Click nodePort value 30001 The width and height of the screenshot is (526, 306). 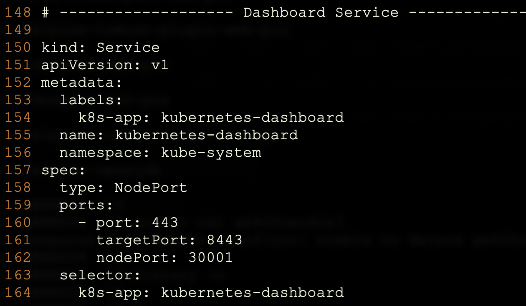(x=210, y=258)
